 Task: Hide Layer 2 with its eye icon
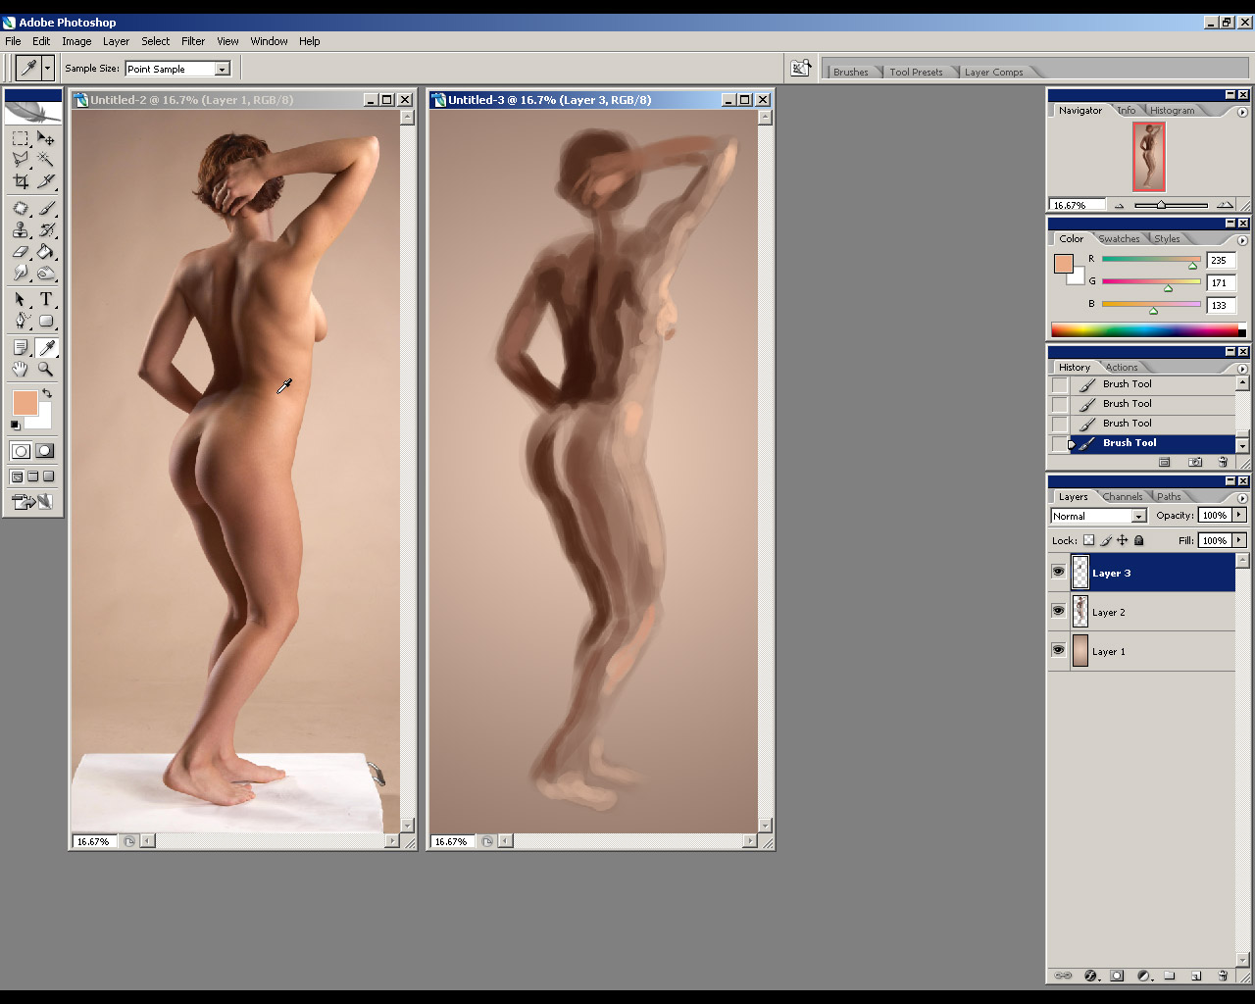pyautogui.click(x=1058, y=611)
